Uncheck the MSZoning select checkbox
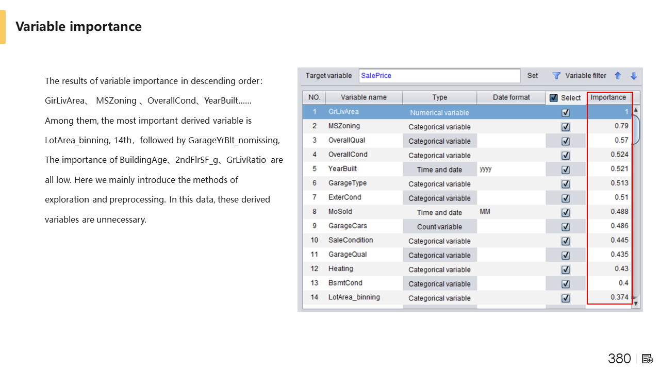This screenshot has width=660, height=371. pyautogui.click(x=566, y=127)
